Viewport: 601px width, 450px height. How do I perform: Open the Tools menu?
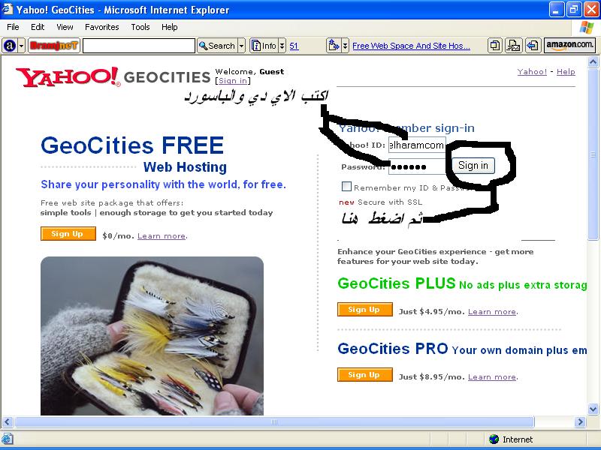tap(140, 27)
